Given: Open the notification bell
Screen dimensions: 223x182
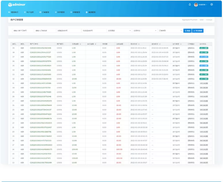Looking at the screenshot, I should coord(190,5).
